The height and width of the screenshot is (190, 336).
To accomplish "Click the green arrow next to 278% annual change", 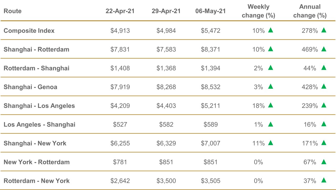I will 324,30.
